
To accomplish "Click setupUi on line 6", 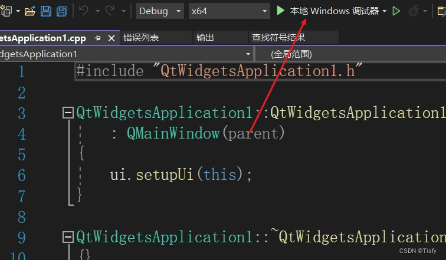I will point(165,175).
